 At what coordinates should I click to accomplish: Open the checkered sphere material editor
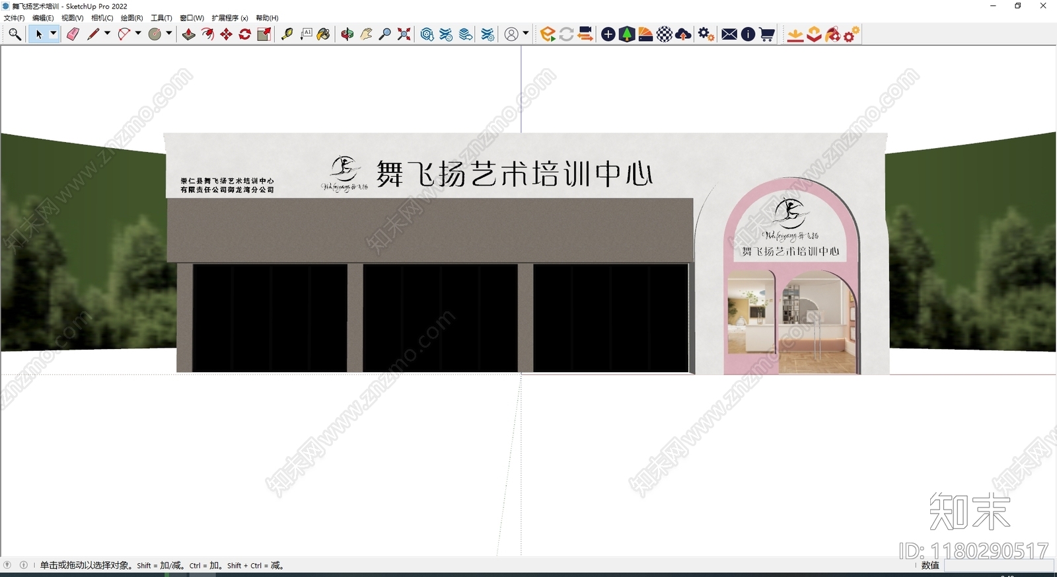[665, 34]
